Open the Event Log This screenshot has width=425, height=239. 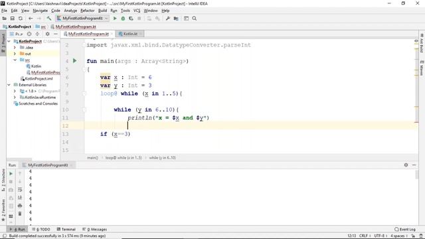coord(405,229)
